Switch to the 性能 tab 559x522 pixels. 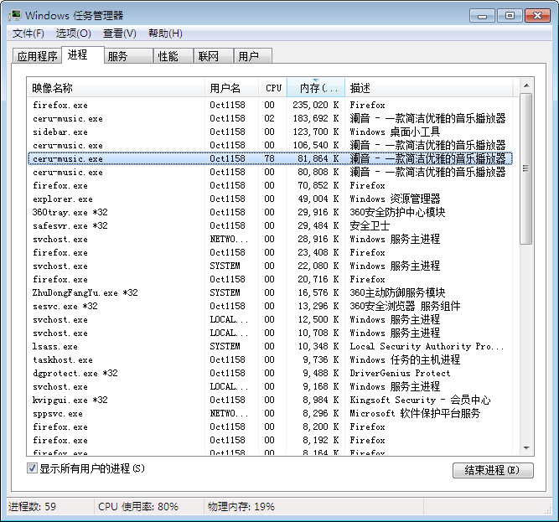point(168,57)
